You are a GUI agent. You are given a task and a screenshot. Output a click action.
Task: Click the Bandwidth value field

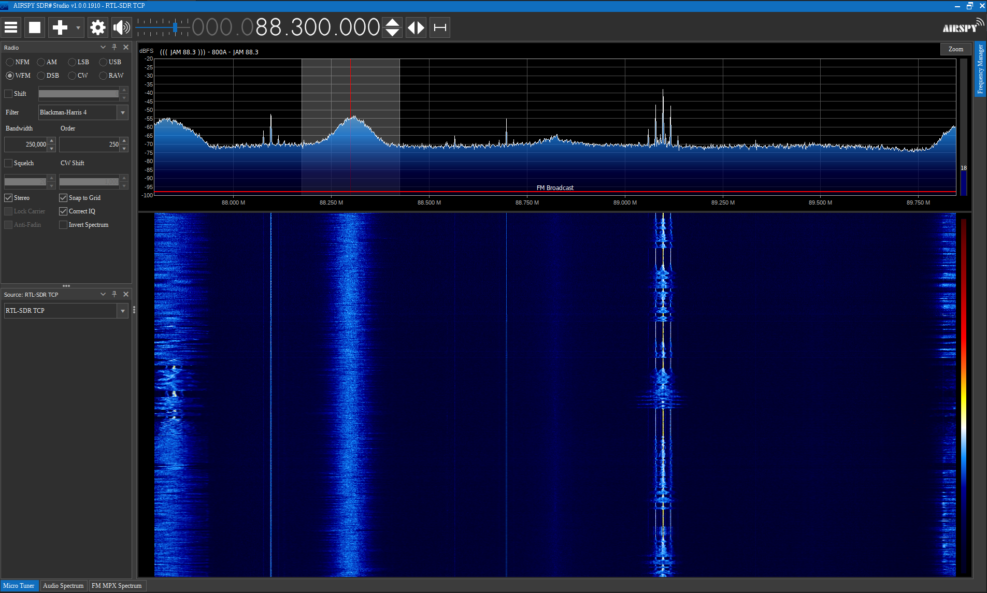(x=26, y=144)
